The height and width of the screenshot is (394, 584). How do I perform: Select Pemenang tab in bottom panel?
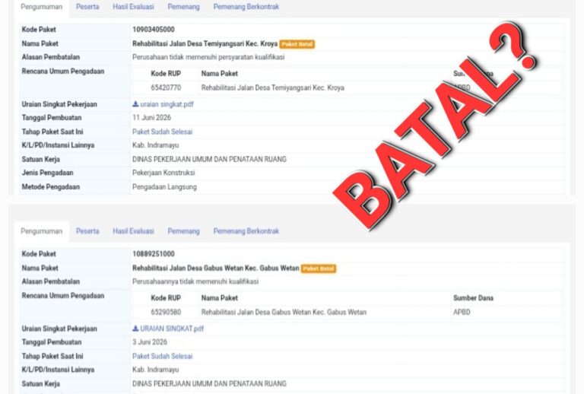(x=183, y=231)
